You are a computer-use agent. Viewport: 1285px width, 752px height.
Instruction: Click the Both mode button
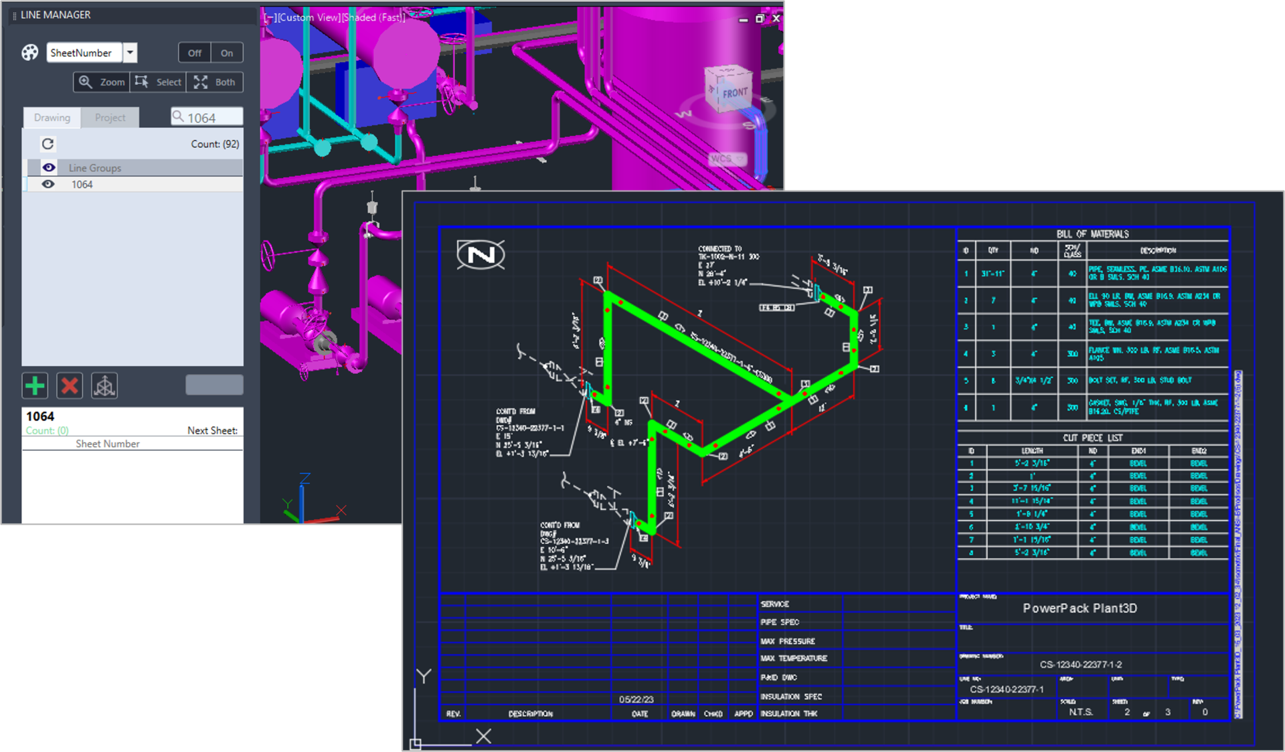(x=214, y=82)
